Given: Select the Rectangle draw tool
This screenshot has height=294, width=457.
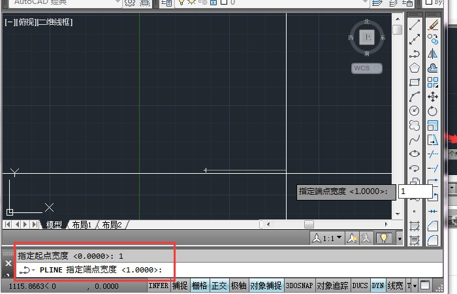Looking at the screenshot, I should 414,82.
